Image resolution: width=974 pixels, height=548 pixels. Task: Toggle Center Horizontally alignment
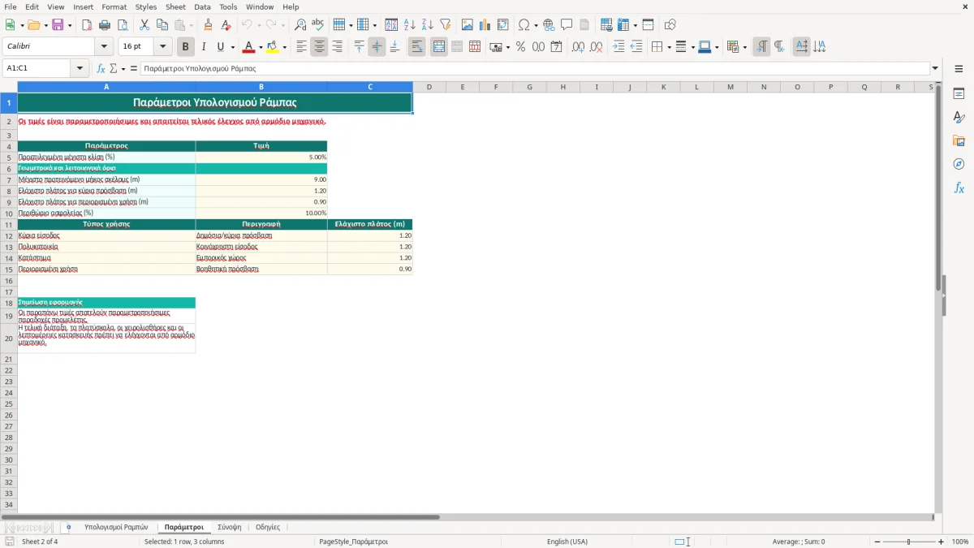coord(319,47)
